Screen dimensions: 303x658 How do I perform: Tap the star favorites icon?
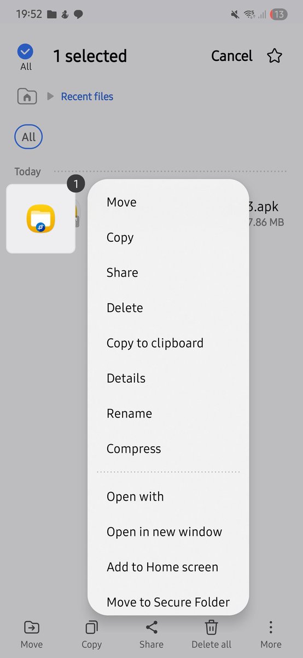pos(275,56)
